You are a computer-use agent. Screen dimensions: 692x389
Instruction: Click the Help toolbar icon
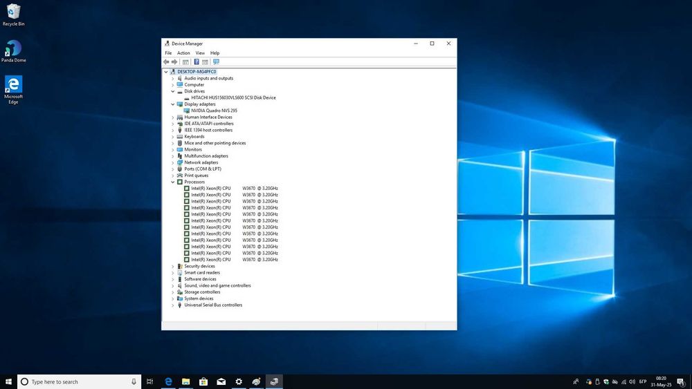coord(197,61)
